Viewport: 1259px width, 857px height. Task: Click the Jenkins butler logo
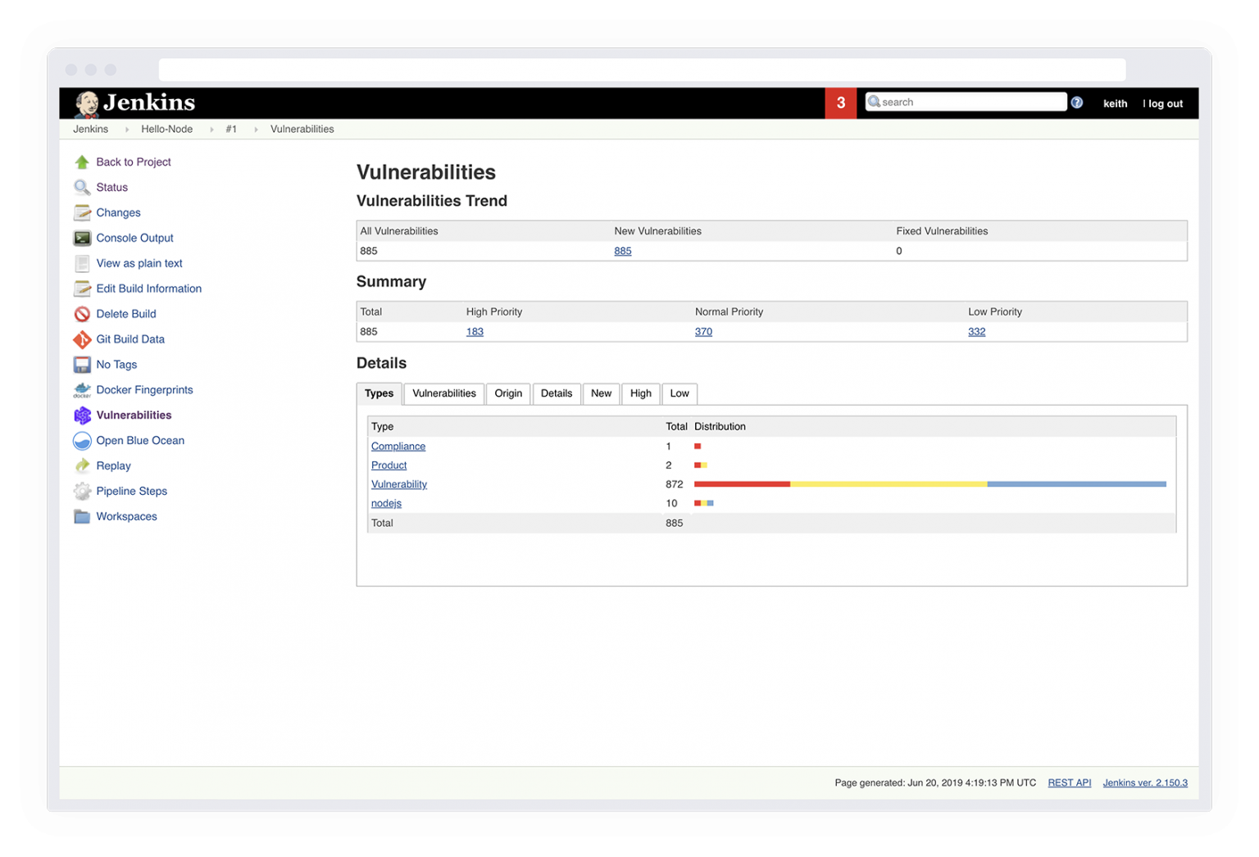[84, 102]
